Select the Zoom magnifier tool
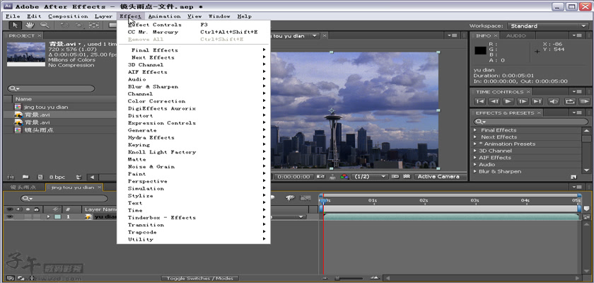Image resolution: width=594 pixels, height=283 pixels. click(45, 25)
